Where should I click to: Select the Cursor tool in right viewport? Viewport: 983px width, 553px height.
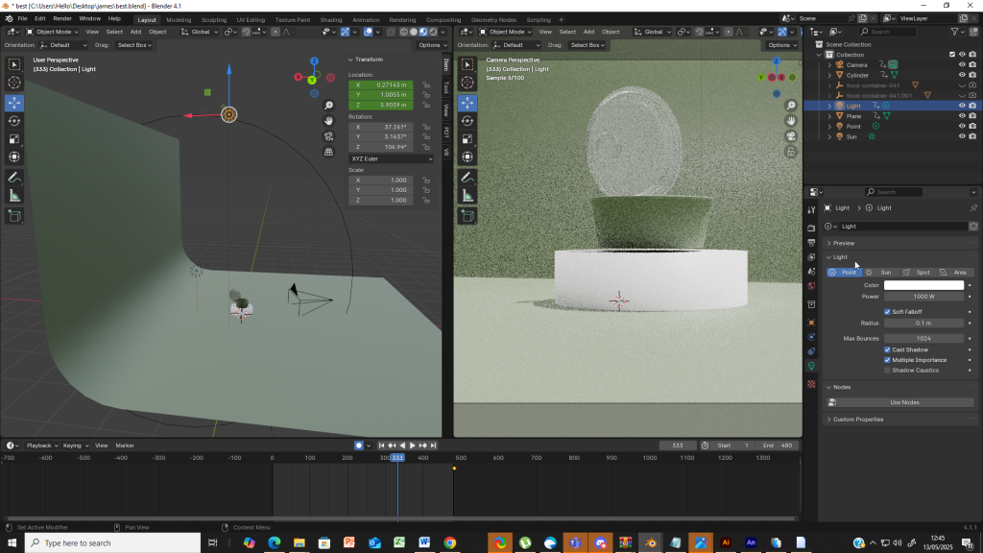(x=468, y=84)
